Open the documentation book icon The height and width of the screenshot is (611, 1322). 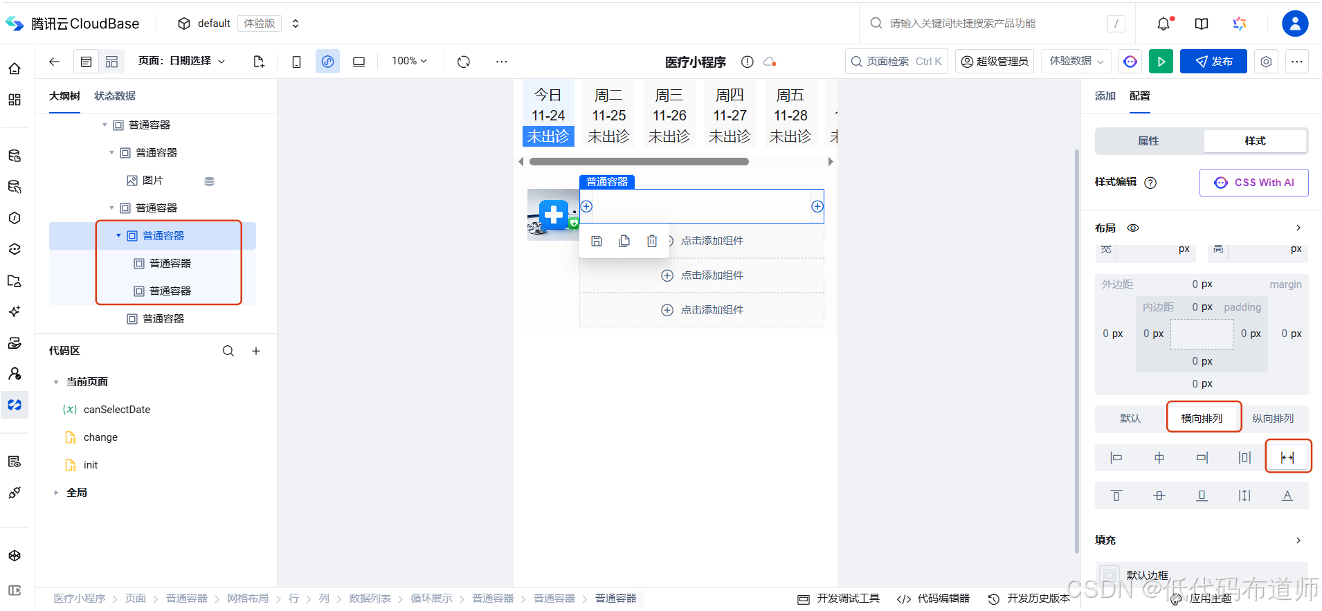(x=1202, y=24)
